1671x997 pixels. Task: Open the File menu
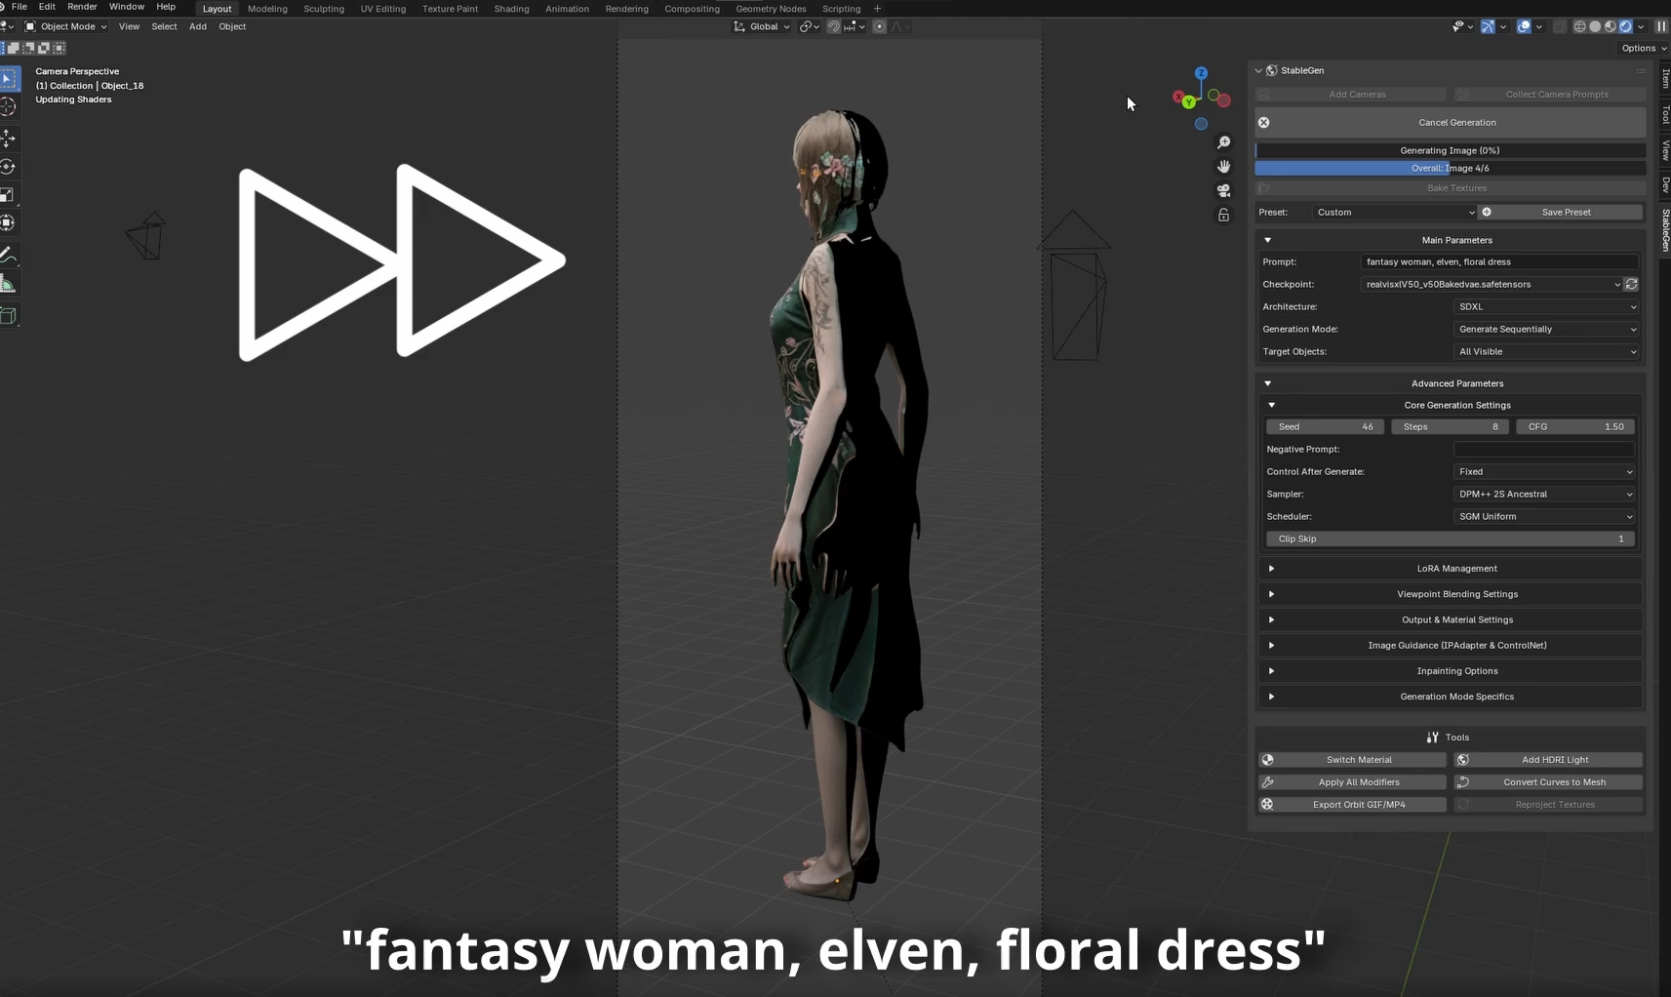tap(20, 7)
